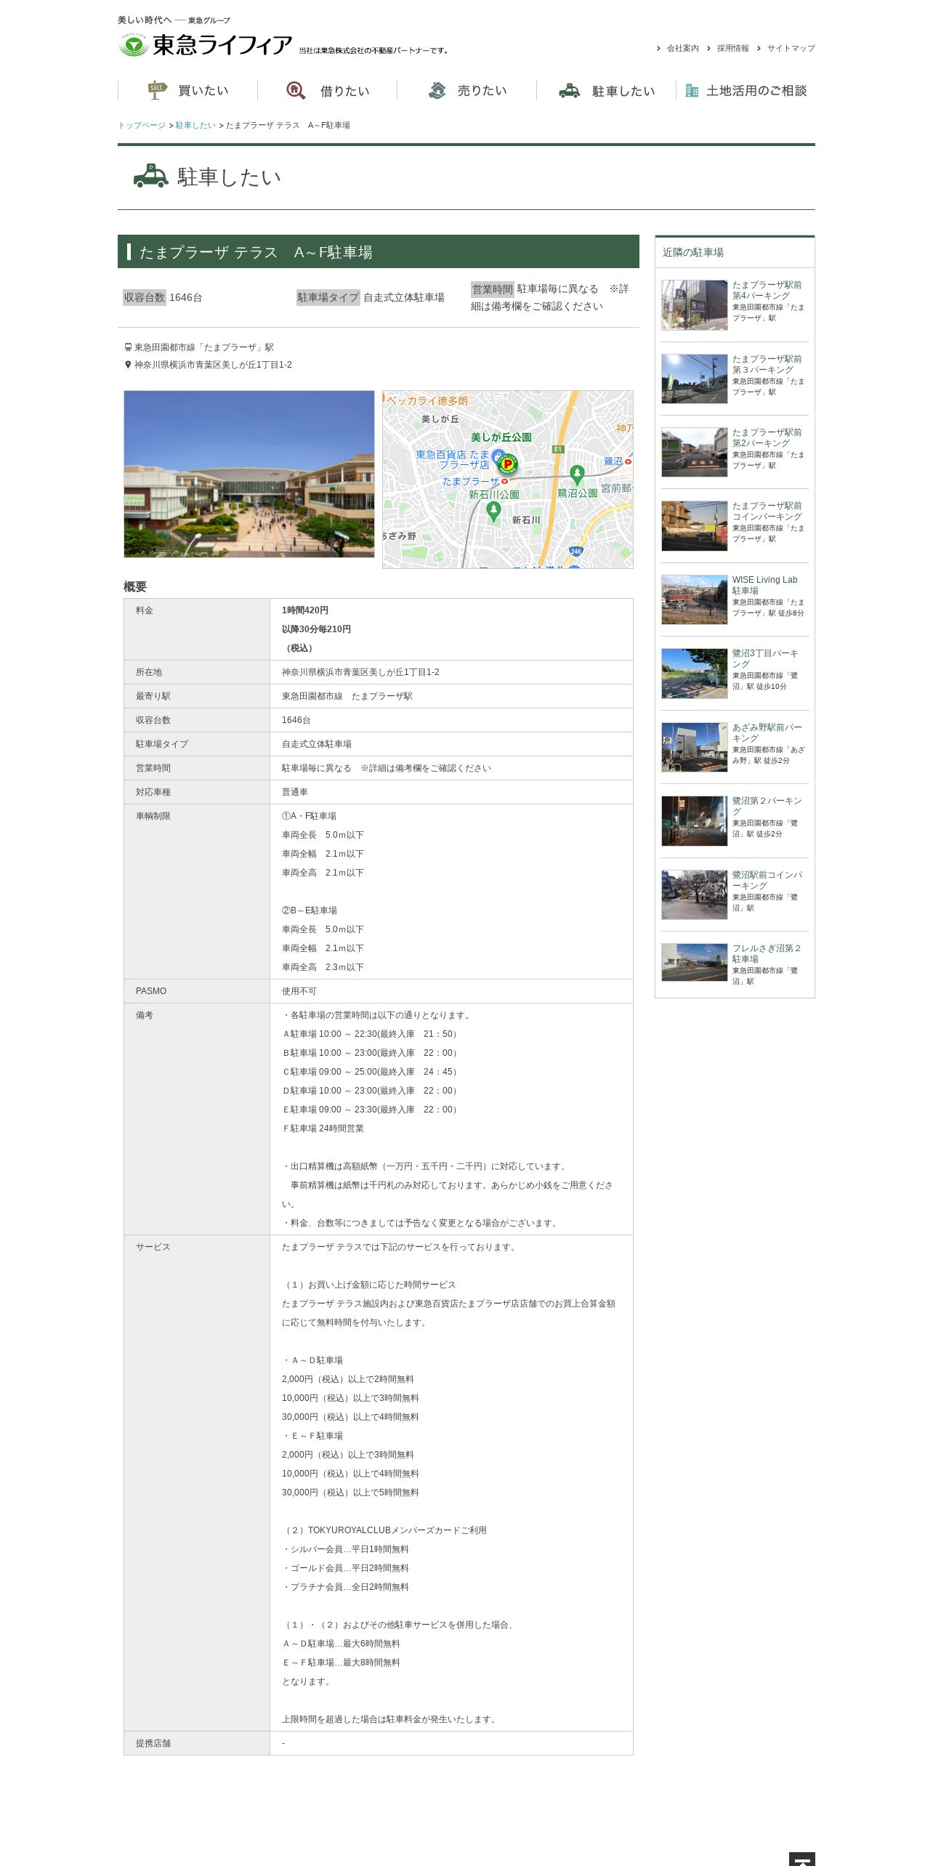Click the large car icon in the page heading

(150, 177)
